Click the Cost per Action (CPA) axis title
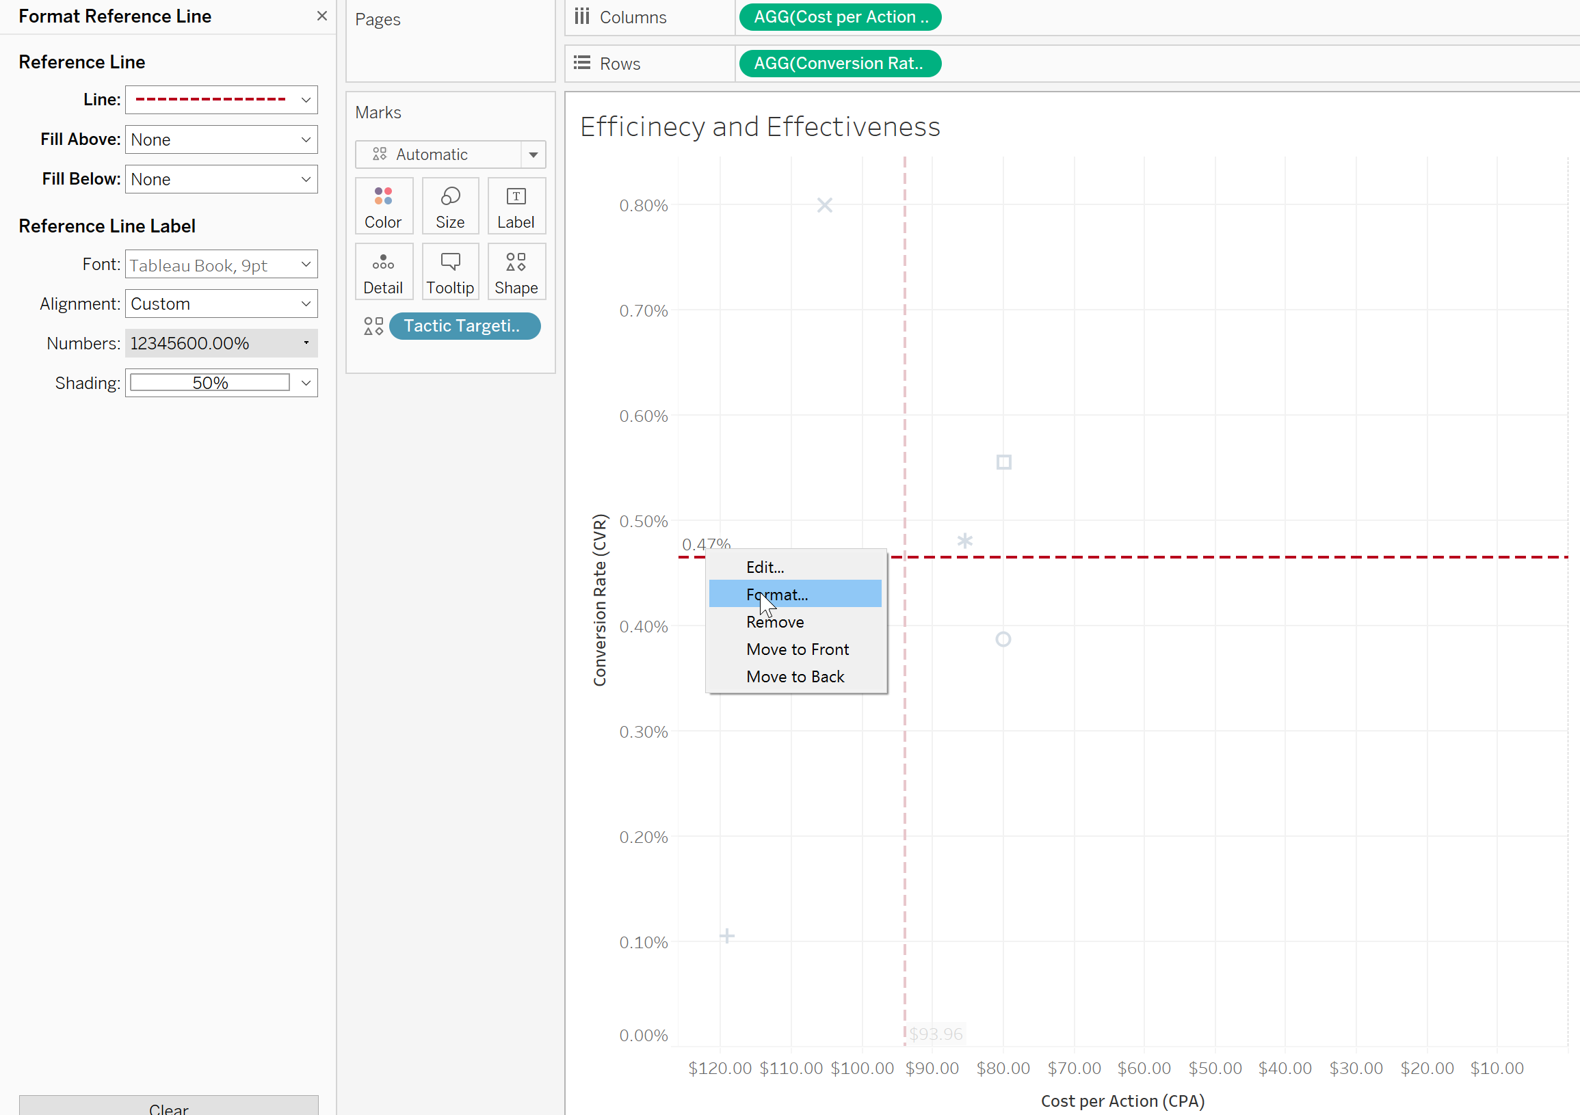Screen dimensions: 1580x1115 1122,1101
